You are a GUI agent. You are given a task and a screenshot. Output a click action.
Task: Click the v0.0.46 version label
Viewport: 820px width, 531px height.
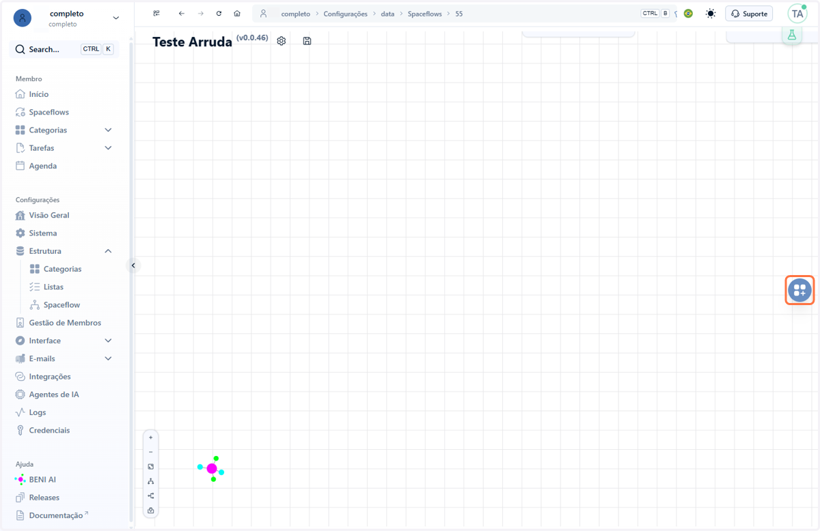tap(252, 38)
